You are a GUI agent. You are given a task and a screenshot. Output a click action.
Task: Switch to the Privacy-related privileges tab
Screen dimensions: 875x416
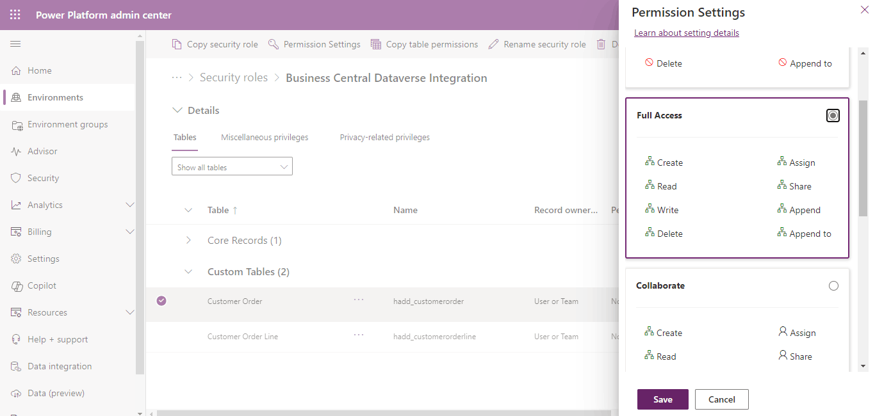coord(384,138)
